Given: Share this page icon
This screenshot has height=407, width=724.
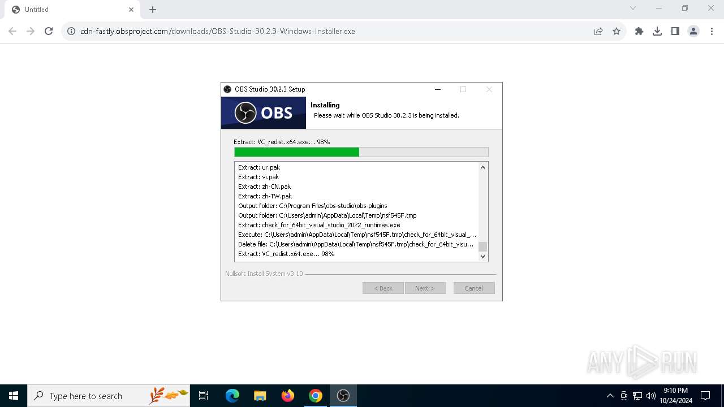Looking at the screenshot, I should (598, 31).
